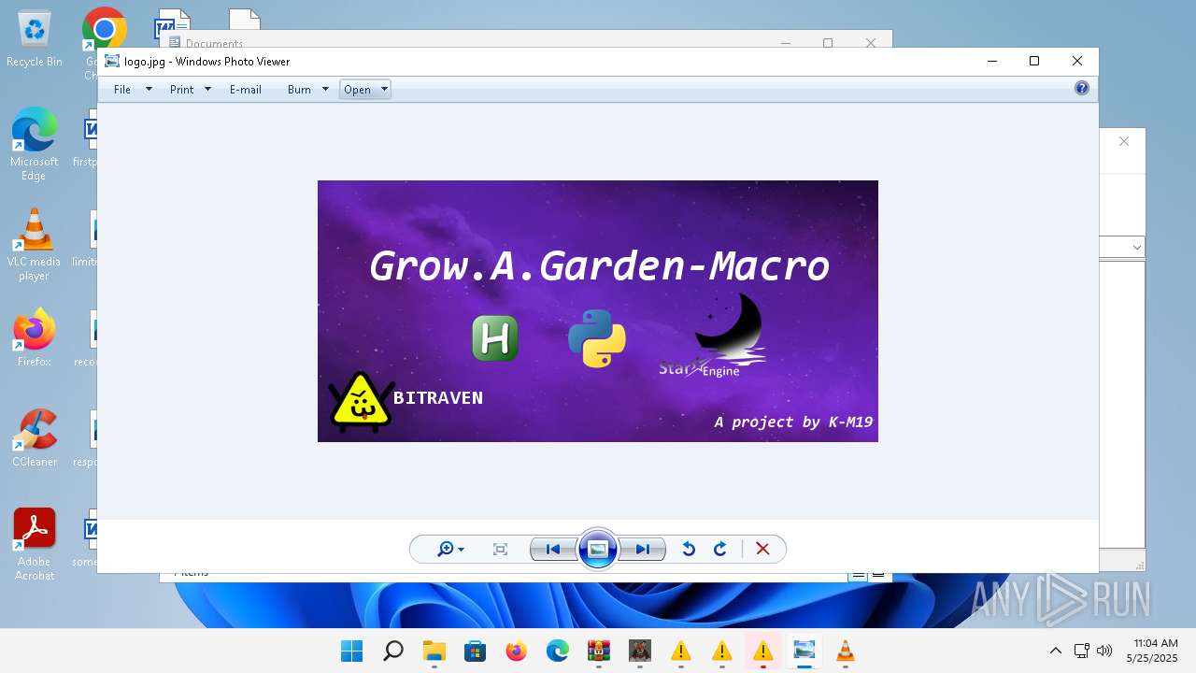Launch Firefox from the taskbar
1196x673 pixels.
click(517, 651)
